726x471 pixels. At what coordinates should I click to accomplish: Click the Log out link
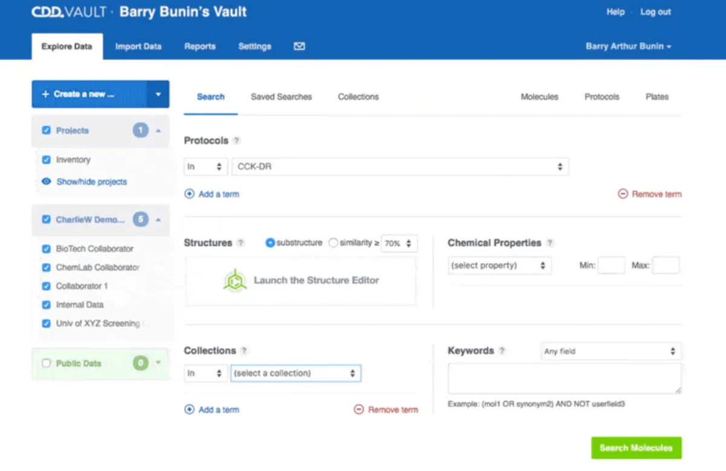(x=655, y=12)
